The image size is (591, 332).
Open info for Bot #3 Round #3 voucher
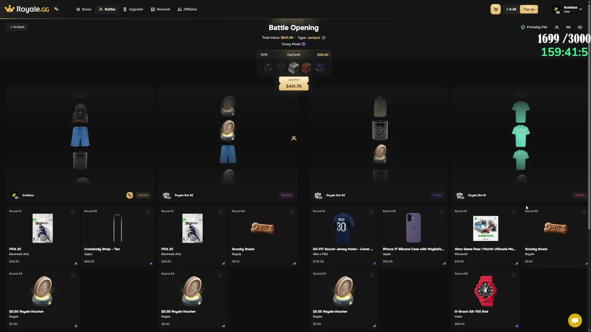coord(371,275)
